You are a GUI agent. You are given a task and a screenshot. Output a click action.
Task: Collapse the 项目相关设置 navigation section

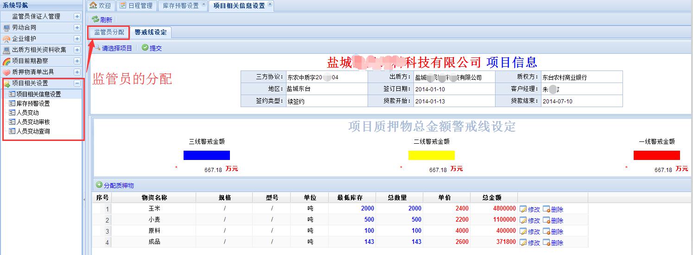coord(77,83)
